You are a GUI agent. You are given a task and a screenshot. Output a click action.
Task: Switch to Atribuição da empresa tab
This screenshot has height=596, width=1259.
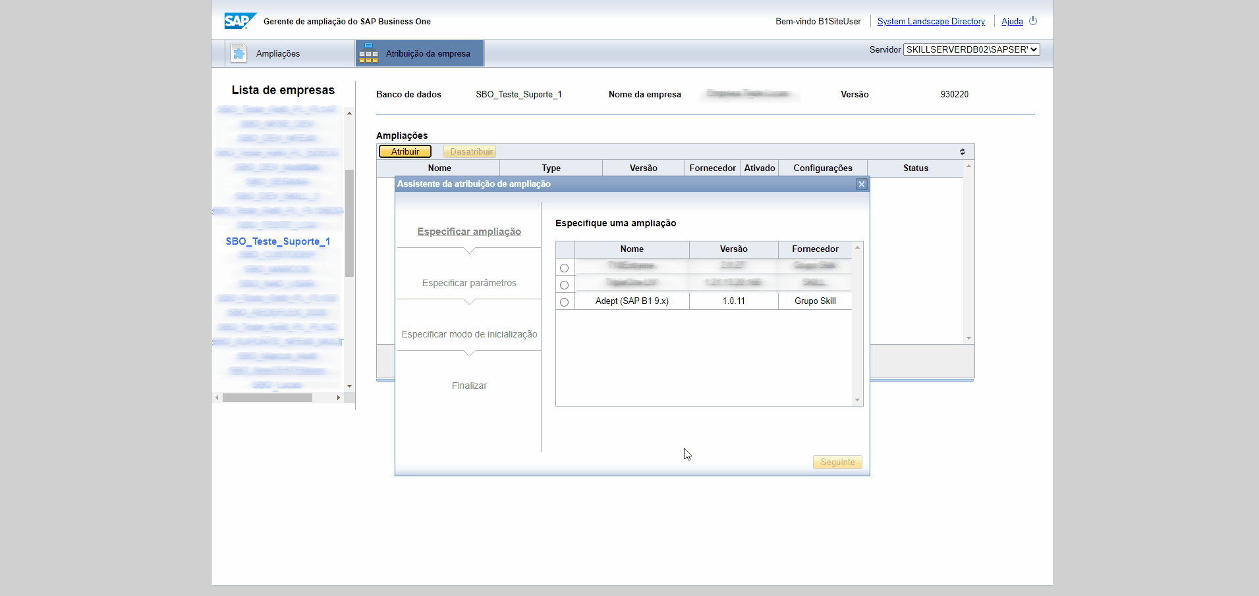point(420,53)
